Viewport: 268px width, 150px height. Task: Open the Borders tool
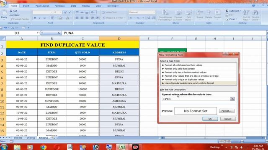(x=53, y=18)
